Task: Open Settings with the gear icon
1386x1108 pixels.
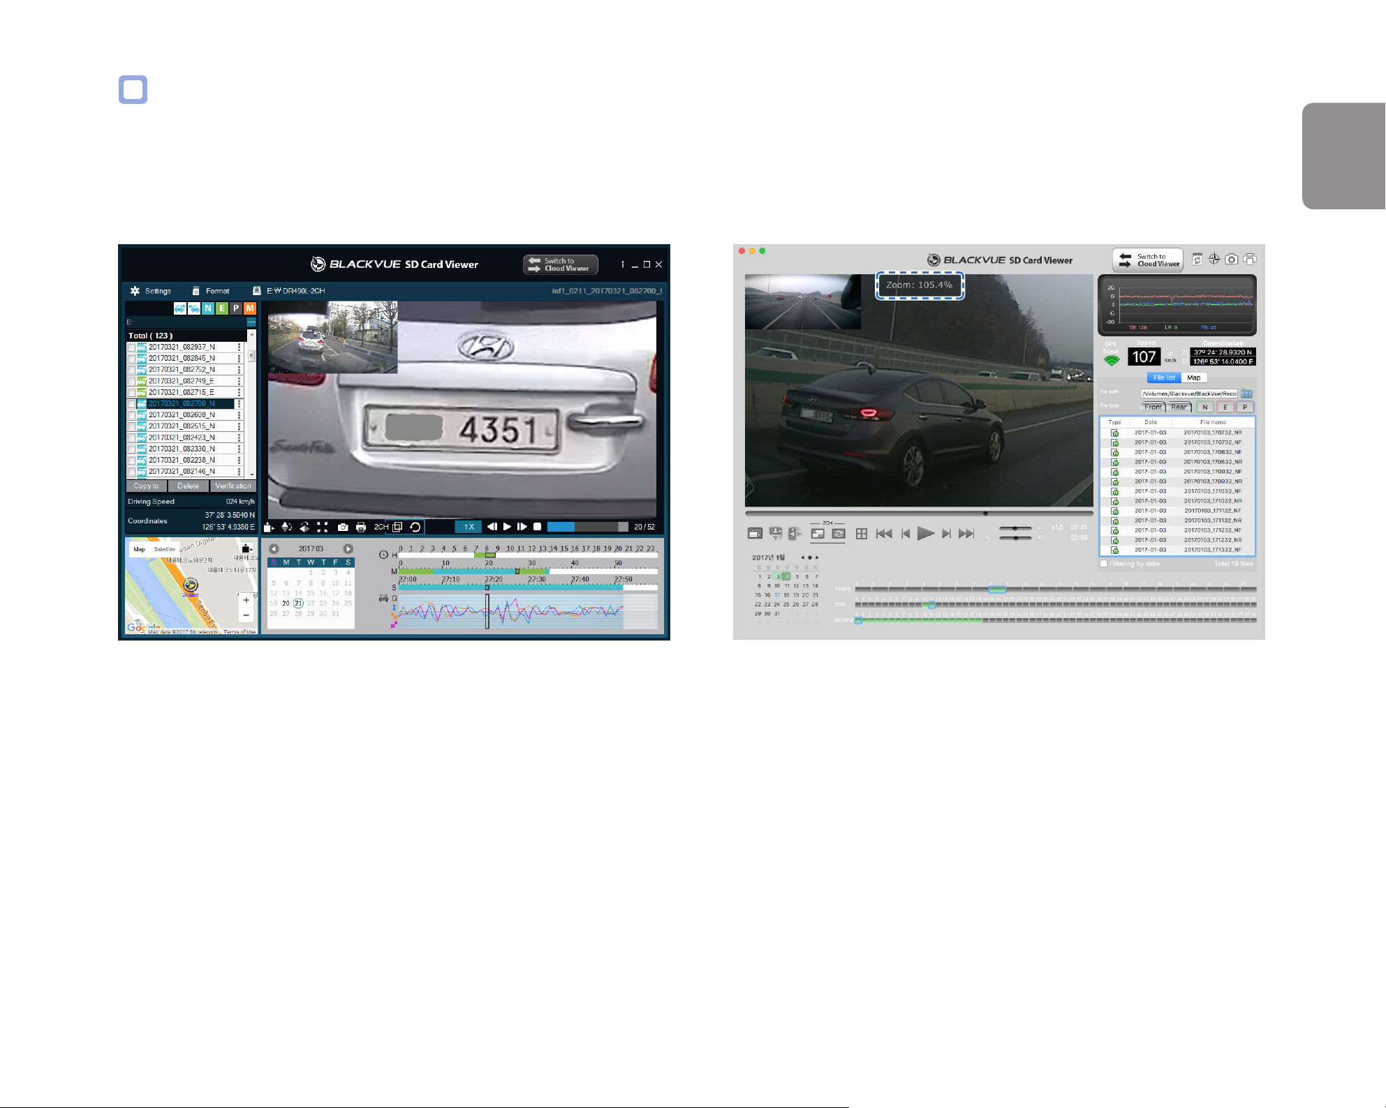Action: [135, 291]
